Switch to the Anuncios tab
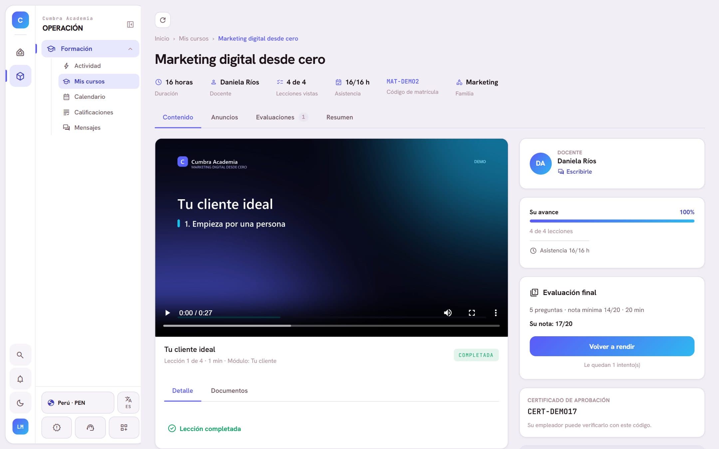Image resolution: width=719 pixels, height=449 pixels. tap(224, 117)
